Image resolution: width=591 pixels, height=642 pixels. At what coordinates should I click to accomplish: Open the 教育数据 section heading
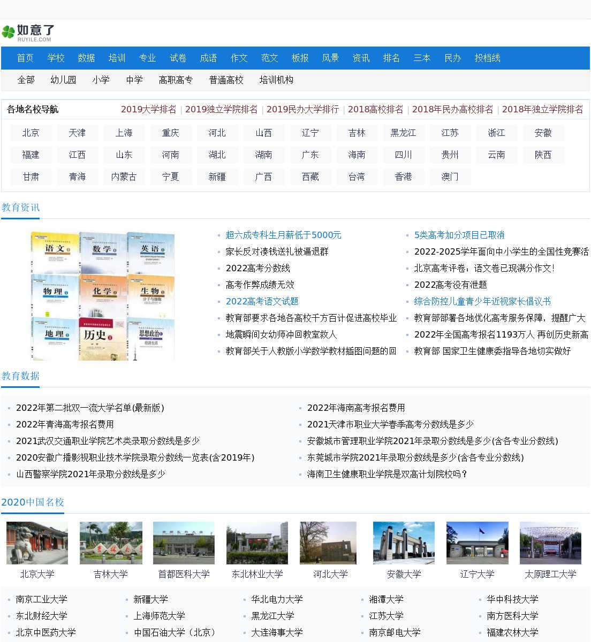tap(20, 376)
